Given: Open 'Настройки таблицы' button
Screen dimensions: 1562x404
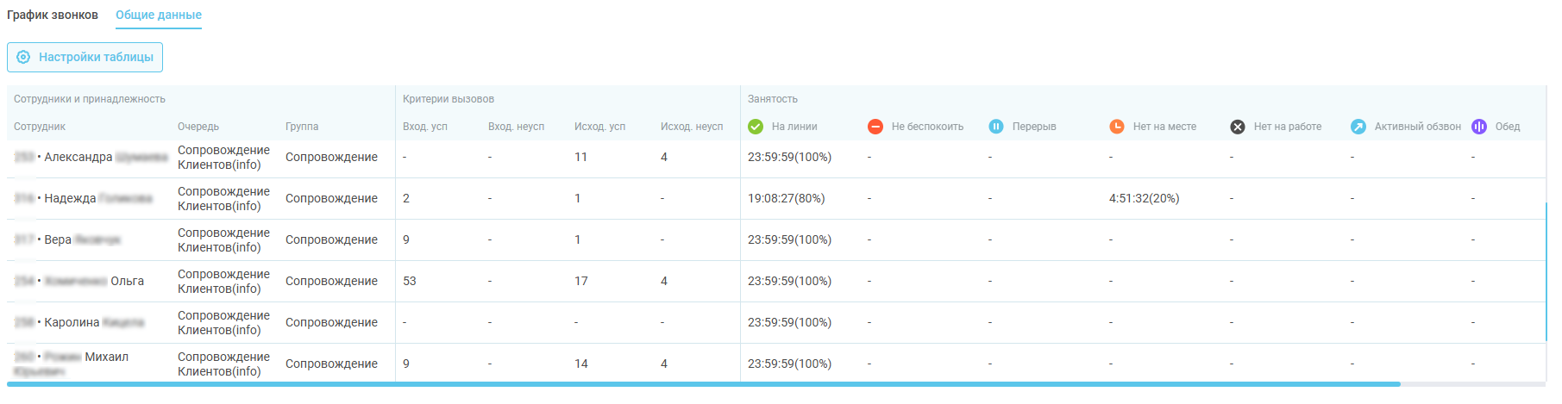Looking at the screenshot, I should pos(85,57).
